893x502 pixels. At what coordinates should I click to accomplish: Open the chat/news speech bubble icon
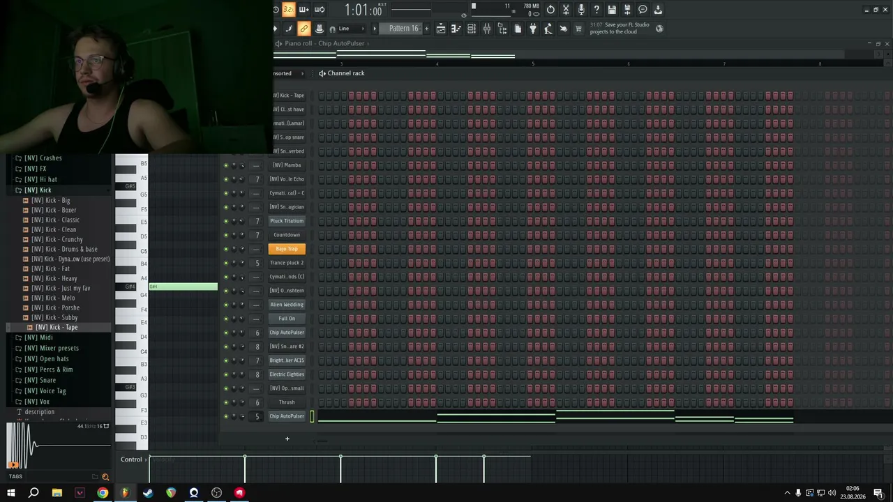tap(643, 10)
